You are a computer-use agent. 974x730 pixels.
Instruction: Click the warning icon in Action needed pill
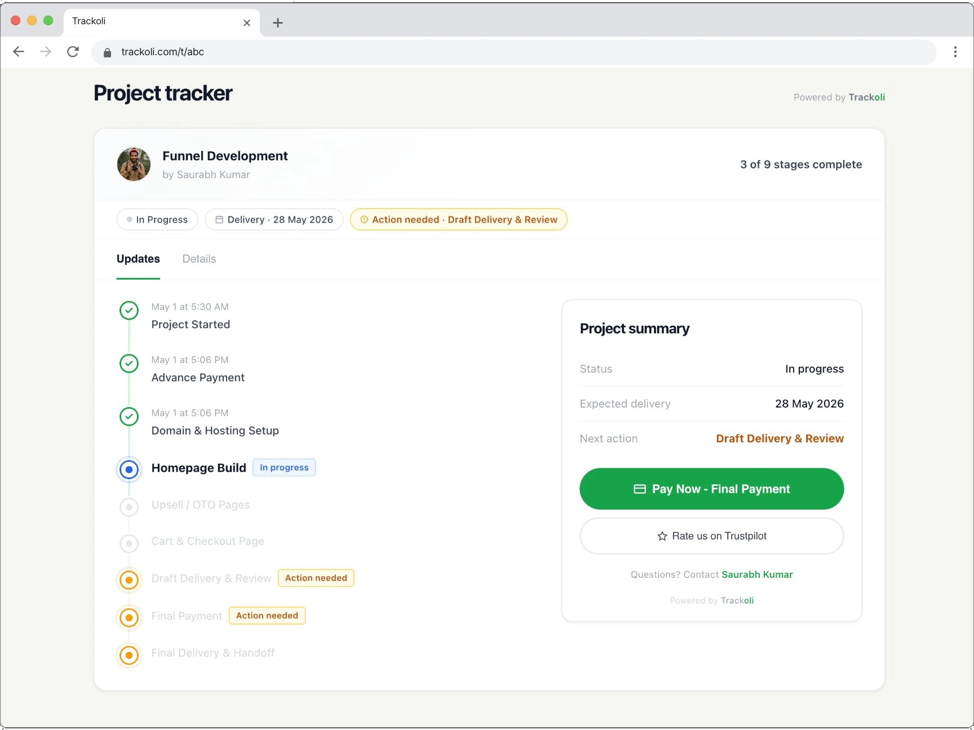(364, 219)
